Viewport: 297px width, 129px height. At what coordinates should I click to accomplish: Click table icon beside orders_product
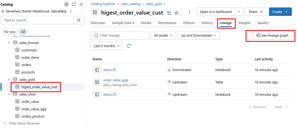pos(17,116)
